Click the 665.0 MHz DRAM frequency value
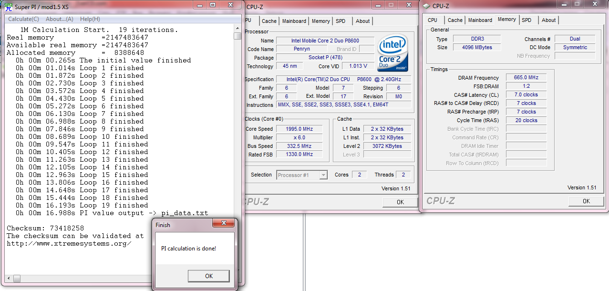Screen dimensions: 609x291 (x=526, y=77)
